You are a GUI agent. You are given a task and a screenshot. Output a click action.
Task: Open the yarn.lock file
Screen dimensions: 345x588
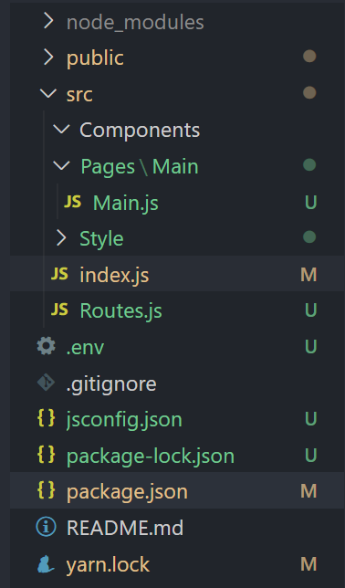coord(108,565)
